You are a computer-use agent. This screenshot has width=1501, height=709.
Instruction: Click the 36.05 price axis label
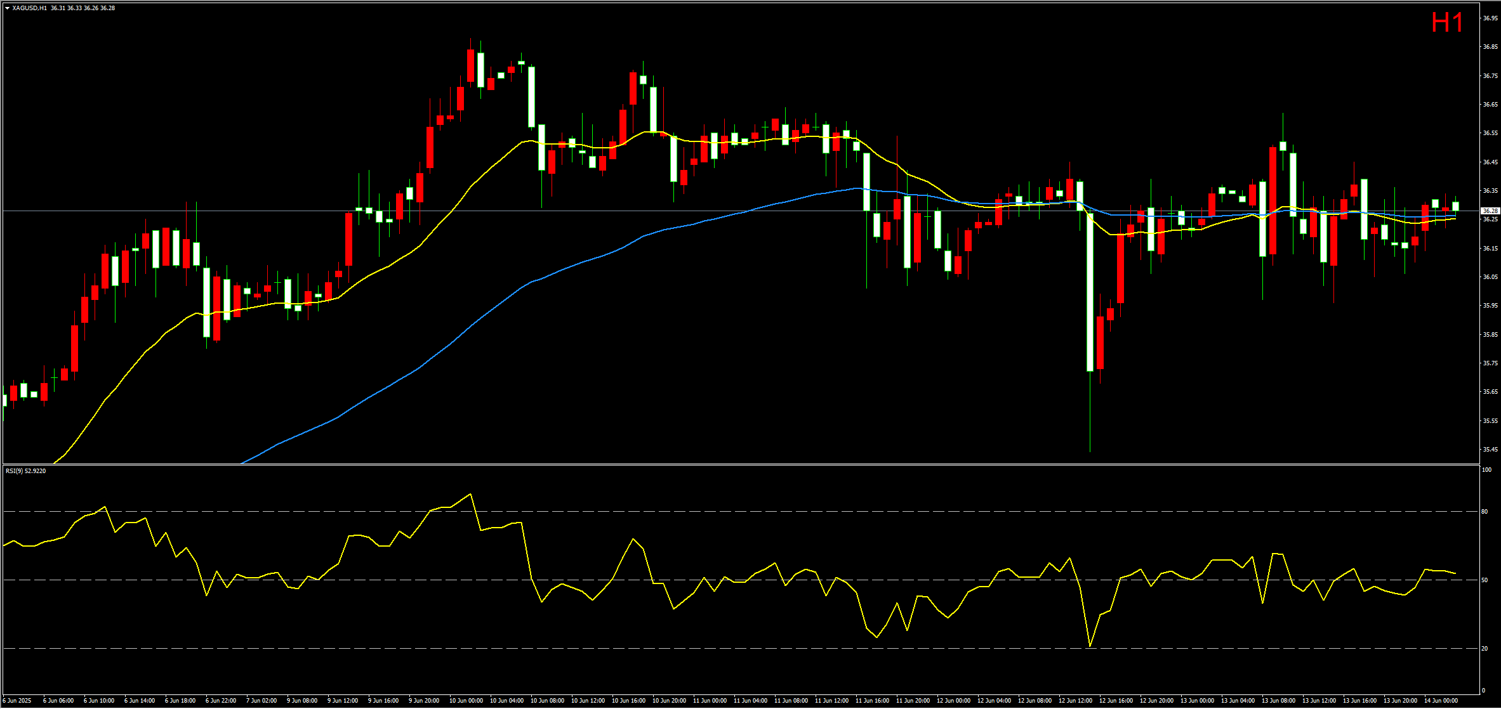click(x=1490, y=277)
